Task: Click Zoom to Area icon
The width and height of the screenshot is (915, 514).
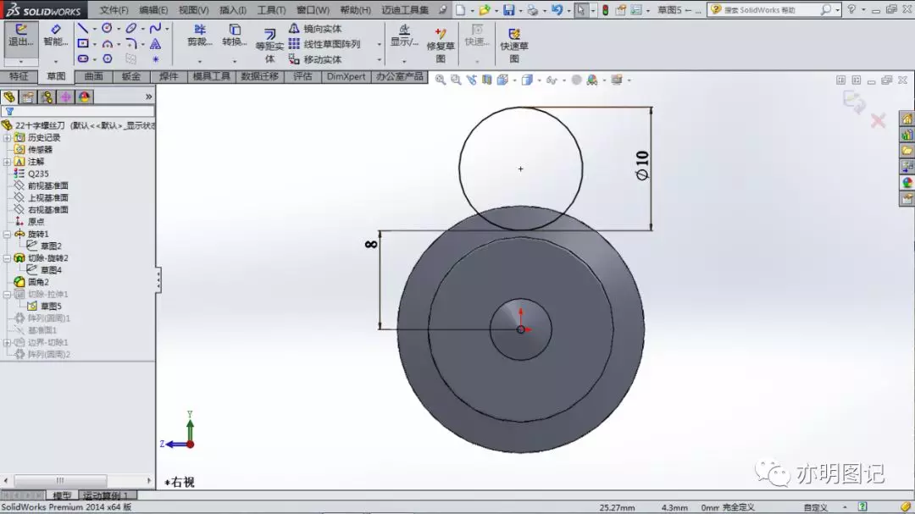Action: click(x=456, y=80)
